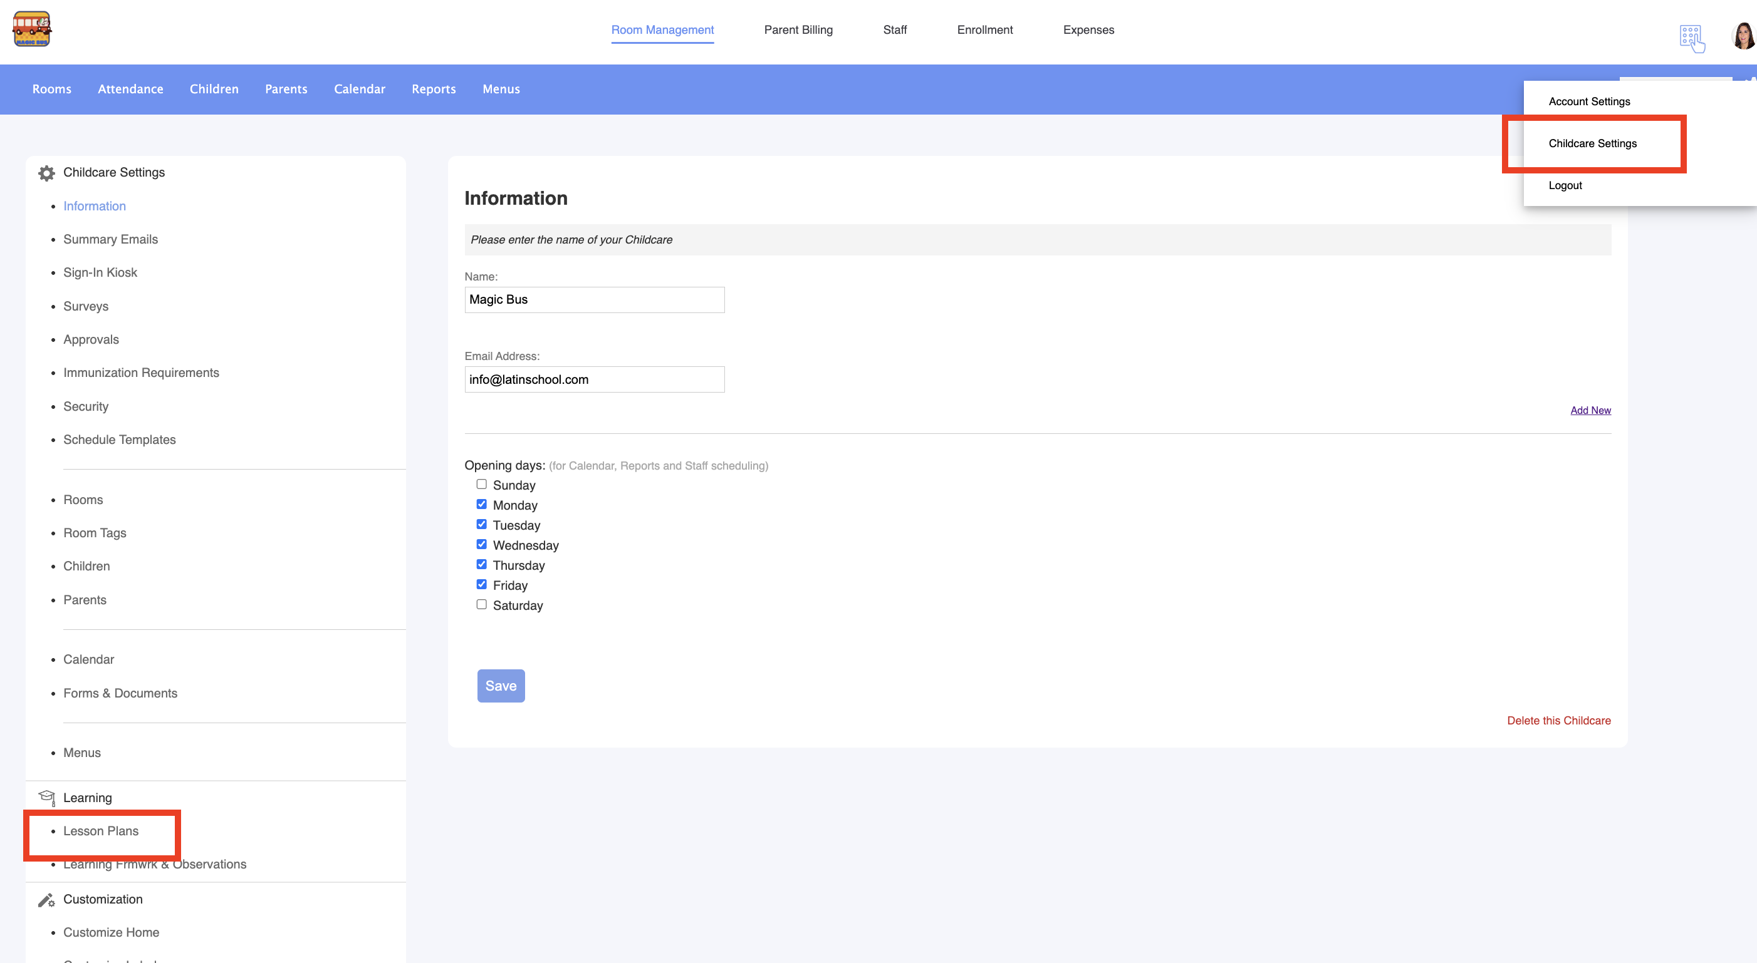Click the Customization pencil icon
The height and width of the screenshot is (963, 1757).
tap(46, 900)
